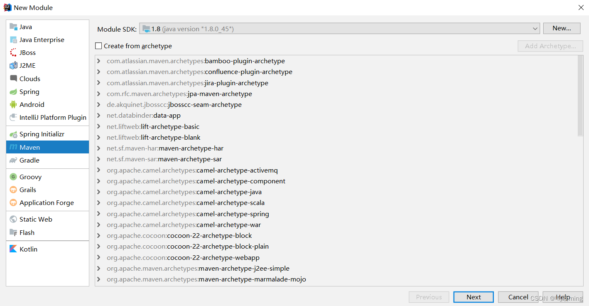
Task: Expand the bamboo-plugin-archetype entry
Action: 99,61
